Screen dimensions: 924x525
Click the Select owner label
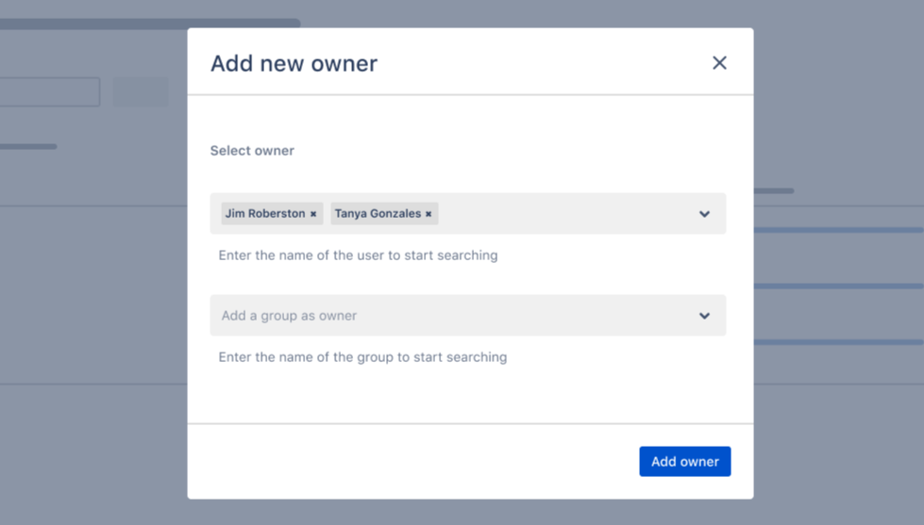[252, 151]
